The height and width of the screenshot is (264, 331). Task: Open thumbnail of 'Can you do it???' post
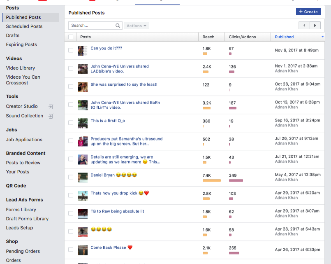[x=83, y=51]
